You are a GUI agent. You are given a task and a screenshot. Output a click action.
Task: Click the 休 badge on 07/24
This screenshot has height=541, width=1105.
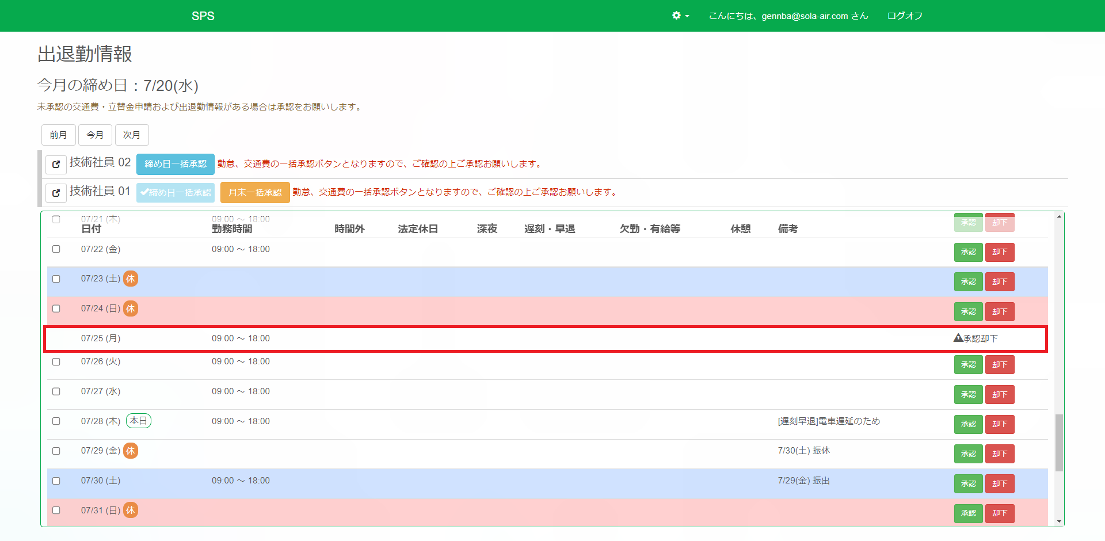coord(131,308)
